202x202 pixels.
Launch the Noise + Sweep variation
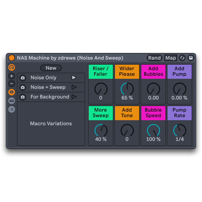[x=74, y=87]
